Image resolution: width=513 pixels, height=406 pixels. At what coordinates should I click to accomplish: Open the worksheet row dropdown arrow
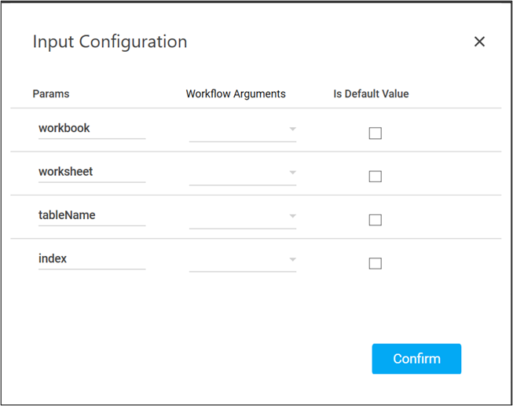click(x=292, y=172)
